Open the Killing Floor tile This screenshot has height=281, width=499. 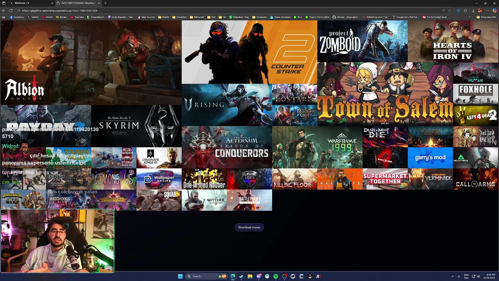click(x=294, y=179)
